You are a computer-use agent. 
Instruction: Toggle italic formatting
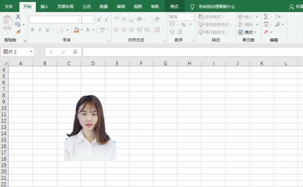(x=40, y=30)
